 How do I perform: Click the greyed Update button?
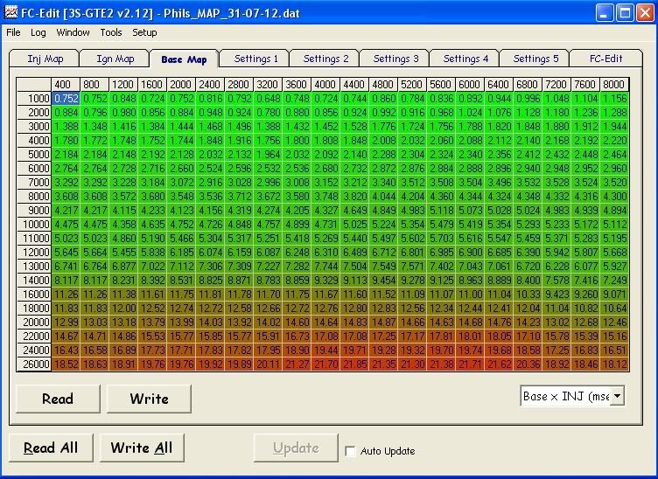(x=296, y=448)
